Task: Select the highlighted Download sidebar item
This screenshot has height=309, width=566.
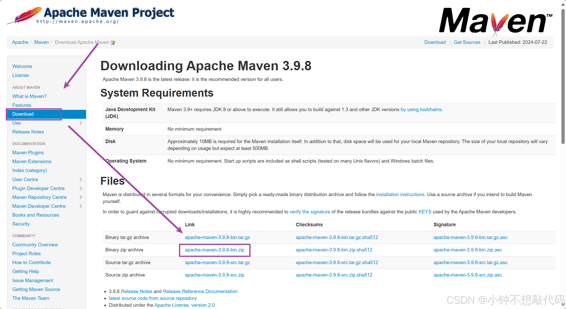Action: [46, 114]
